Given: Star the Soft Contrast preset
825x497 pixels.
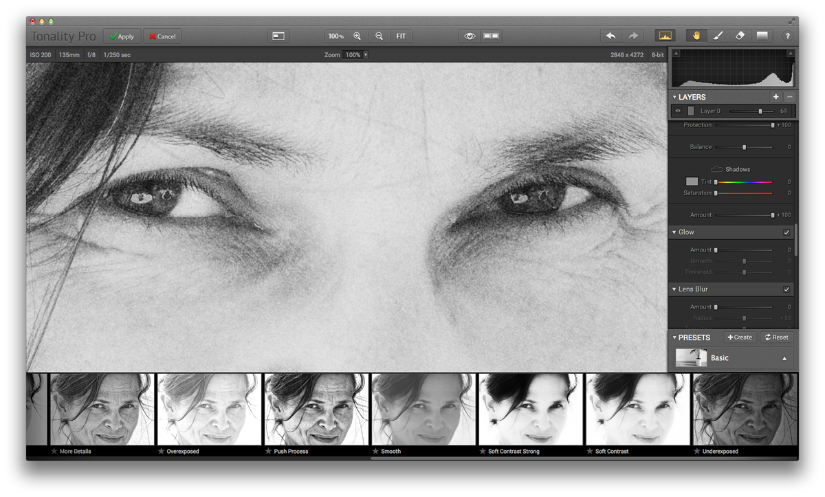Looking at the screenshot, I should point(590,452).
